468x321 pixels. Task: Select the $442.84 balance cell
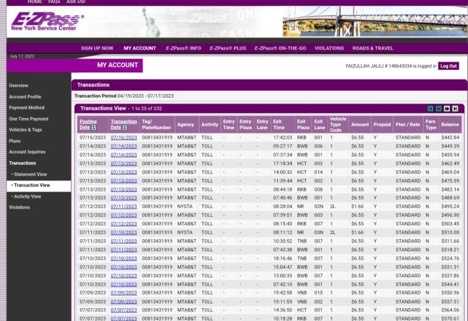450,138
